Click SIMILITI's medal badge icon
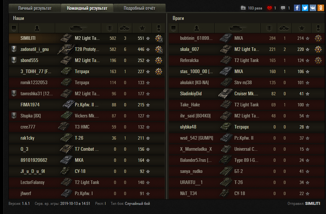This screenshot has width=326, height=214. pyautogui.click(x=159, y=38)
